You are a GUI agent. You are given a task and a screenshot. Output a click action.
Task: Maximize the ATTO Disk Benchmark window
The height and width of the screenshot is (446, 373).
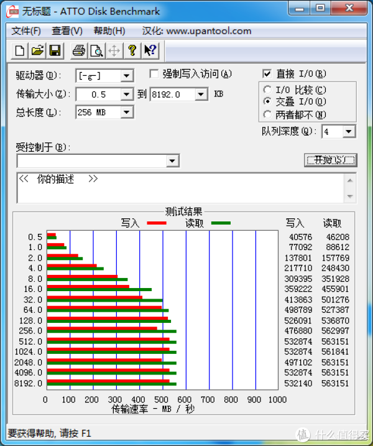(320, 9)
